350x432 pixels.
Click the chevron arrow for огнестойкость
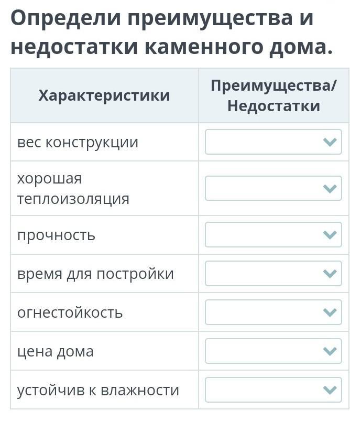pos(330,312)
